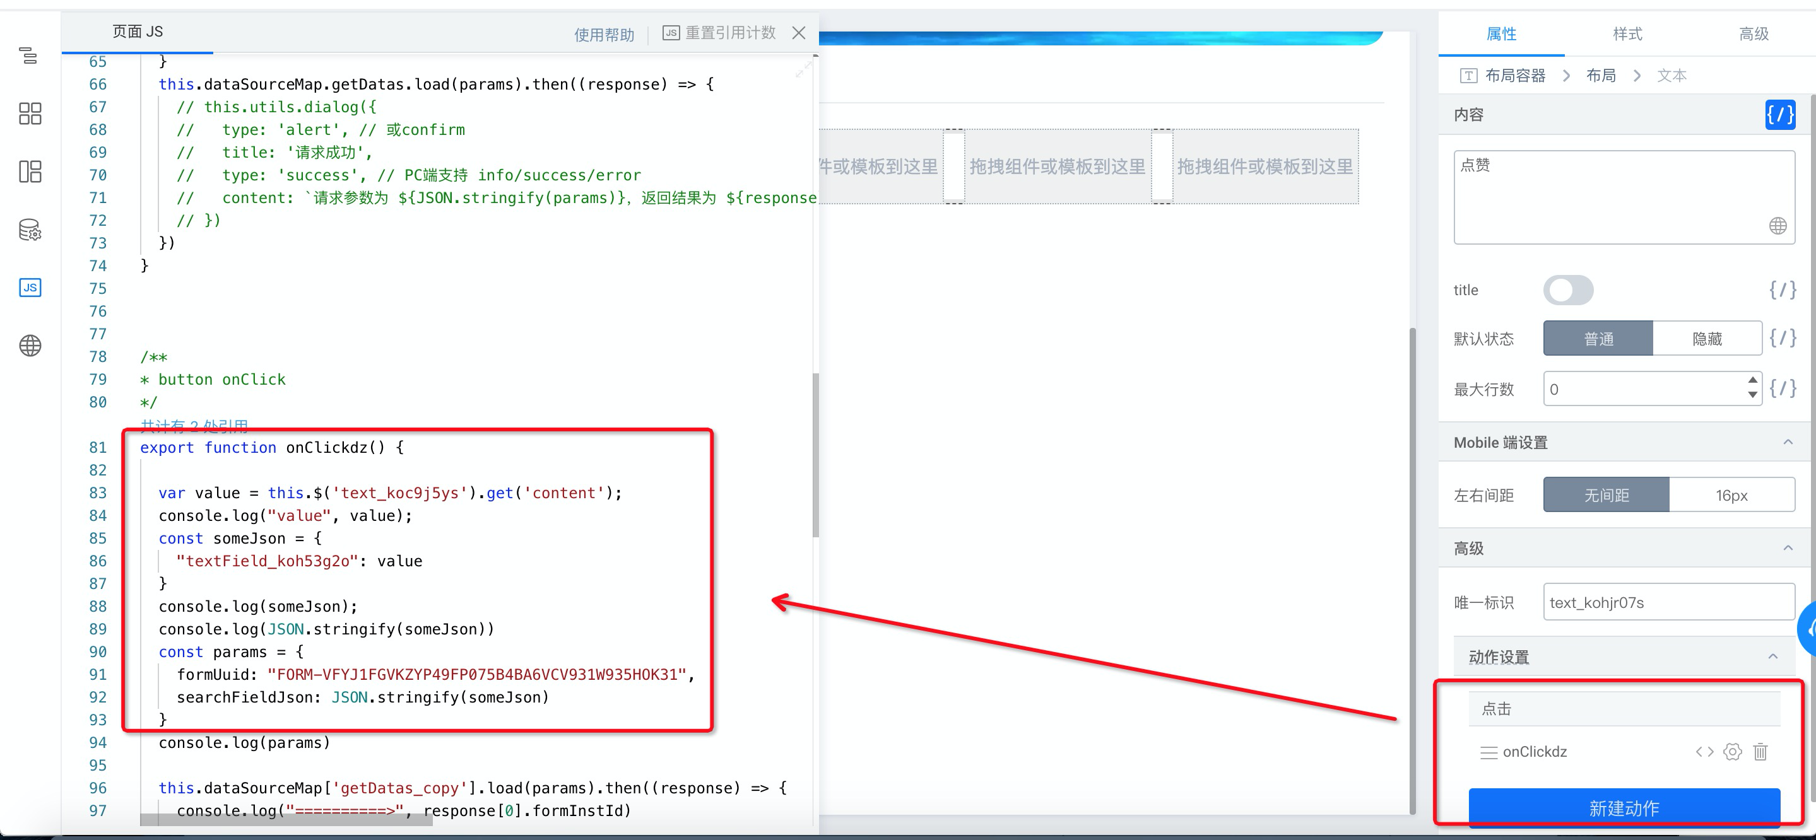Click the 共计有 2 处引用 reference link
Image resolution: width=1816 pixels, height=840 pixels.
(x=194, y=426)
